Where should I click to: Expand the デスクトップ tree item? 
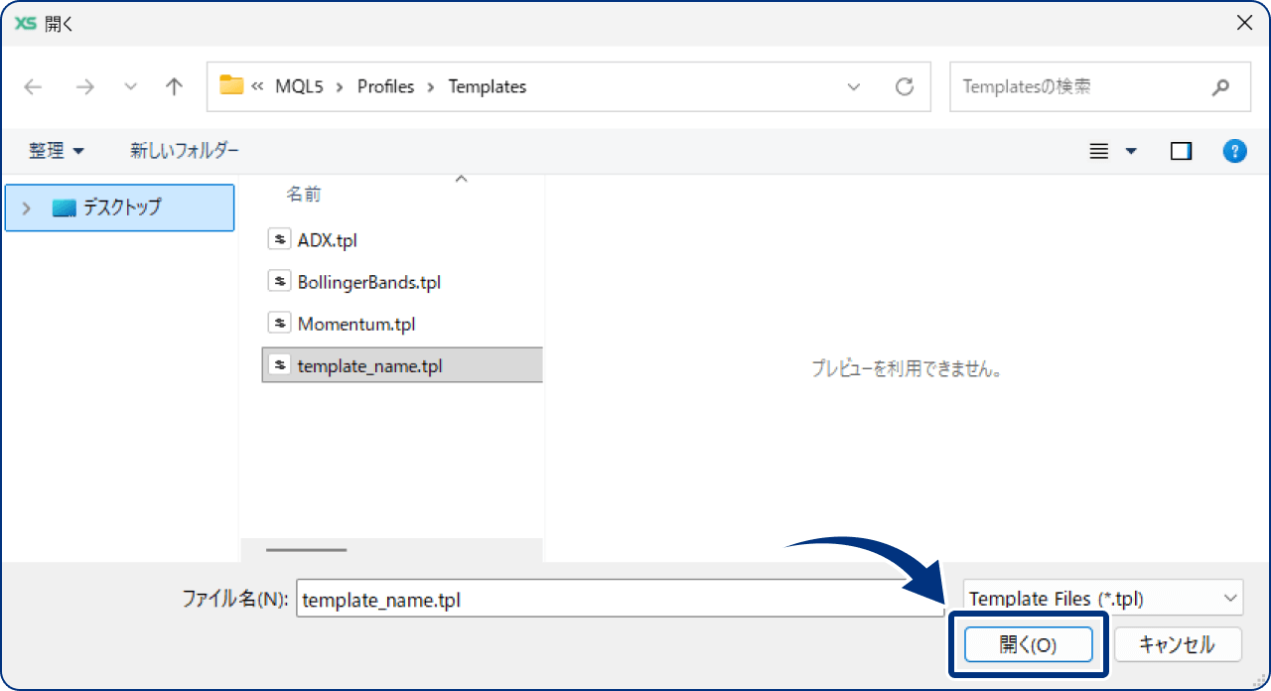coord(26,207)
